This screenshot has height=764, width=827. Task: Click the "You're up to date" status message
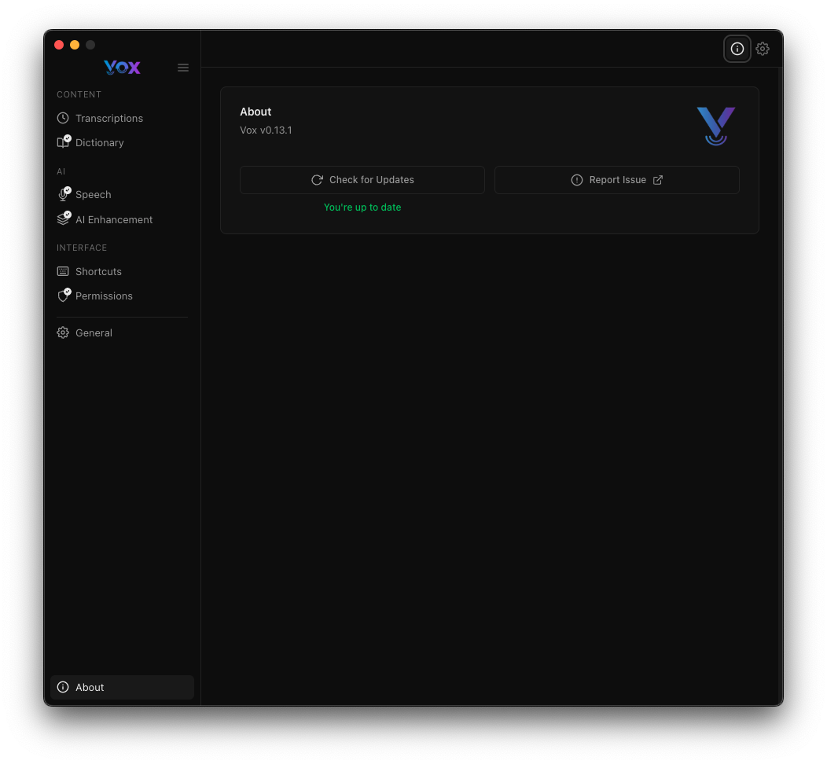(362, 208)
